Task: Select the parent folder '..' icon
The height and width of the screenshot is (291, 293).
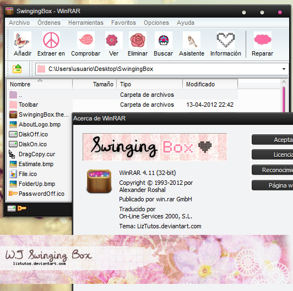Action: pos(13,95)
